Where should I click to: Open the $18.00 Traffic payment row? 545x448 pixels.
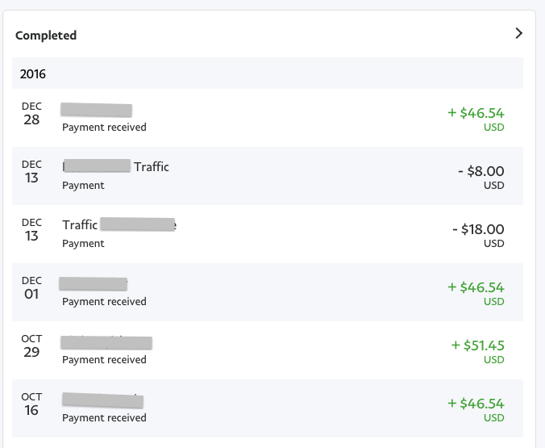point(268,234)
